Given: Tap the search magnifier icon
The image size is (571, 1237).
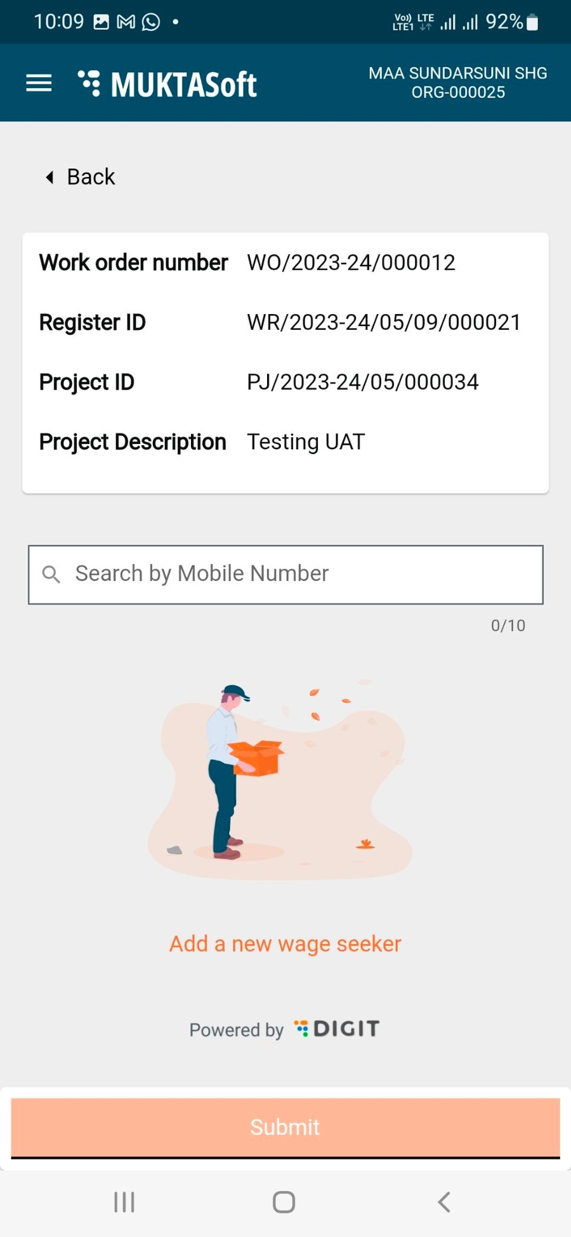Looking at the screenshot, I should coord(51,575).
